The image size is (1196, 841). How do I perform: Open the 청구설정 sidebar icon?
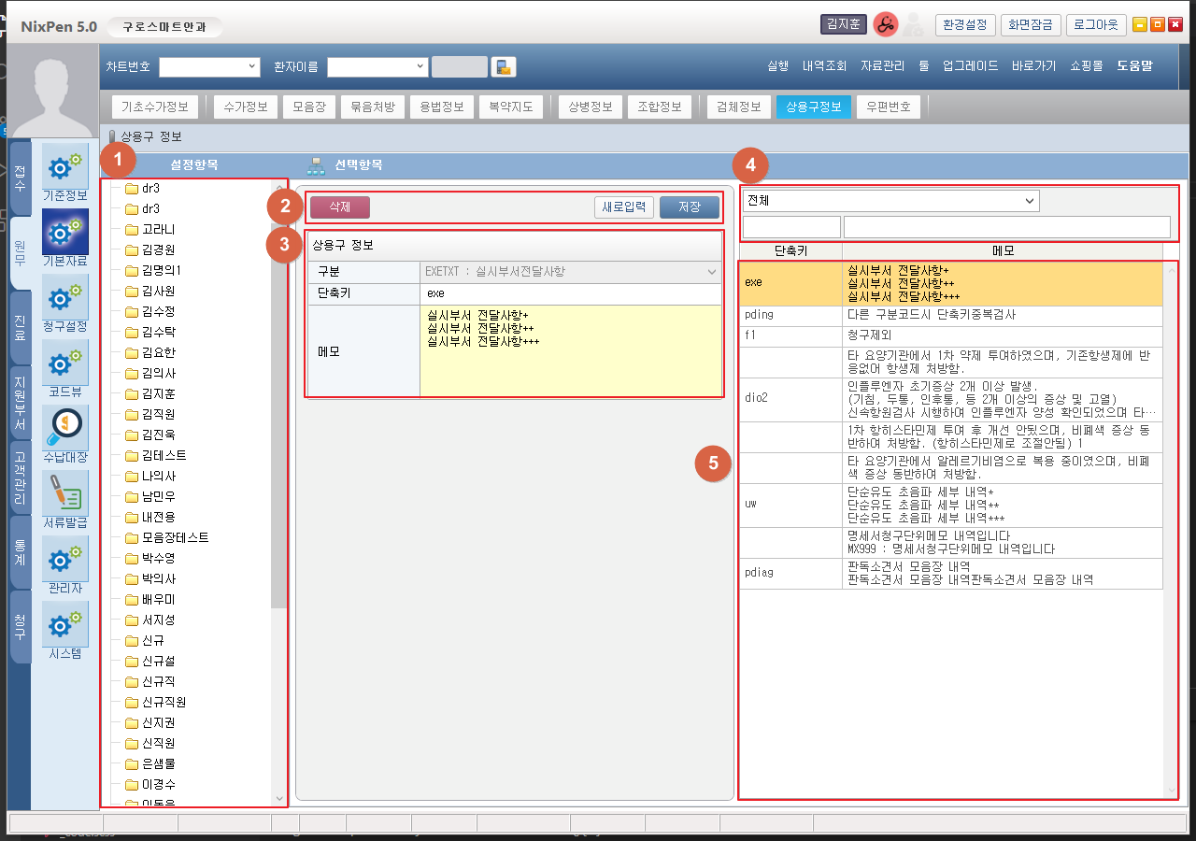65,298
